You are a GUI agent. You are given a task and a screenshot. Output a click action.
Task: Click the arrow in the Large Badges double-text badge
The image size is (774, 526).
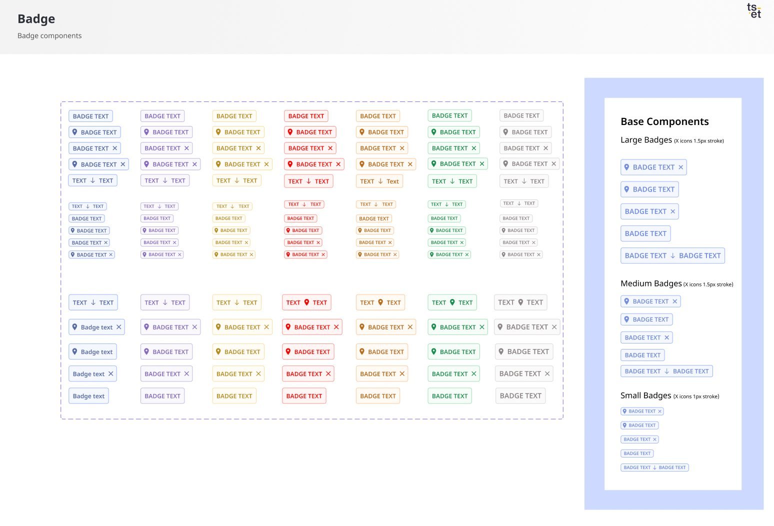point(673,255)
